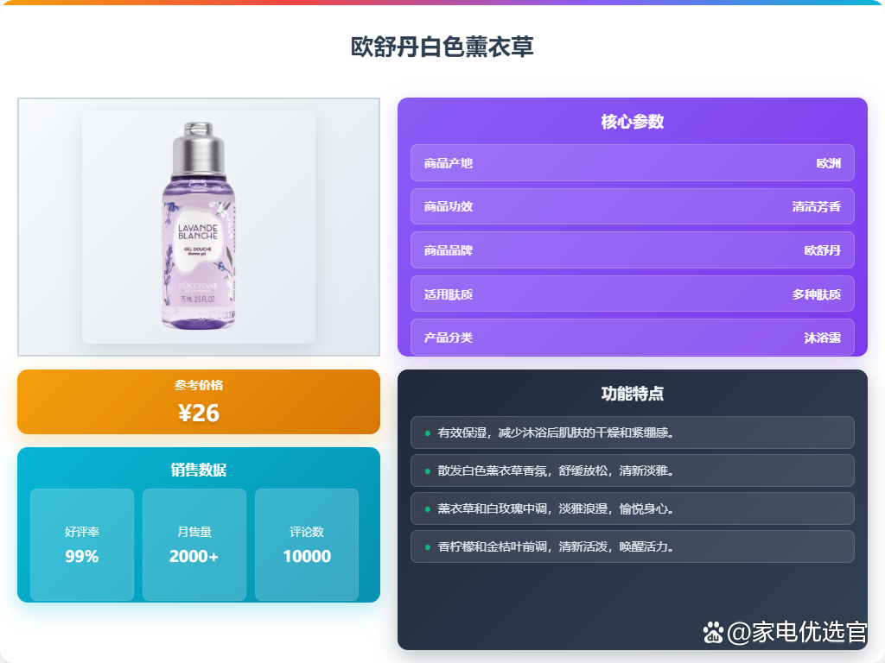Click the 参考价格 label
Viewport: 885px width, 663px height.
tap(199, 385)
